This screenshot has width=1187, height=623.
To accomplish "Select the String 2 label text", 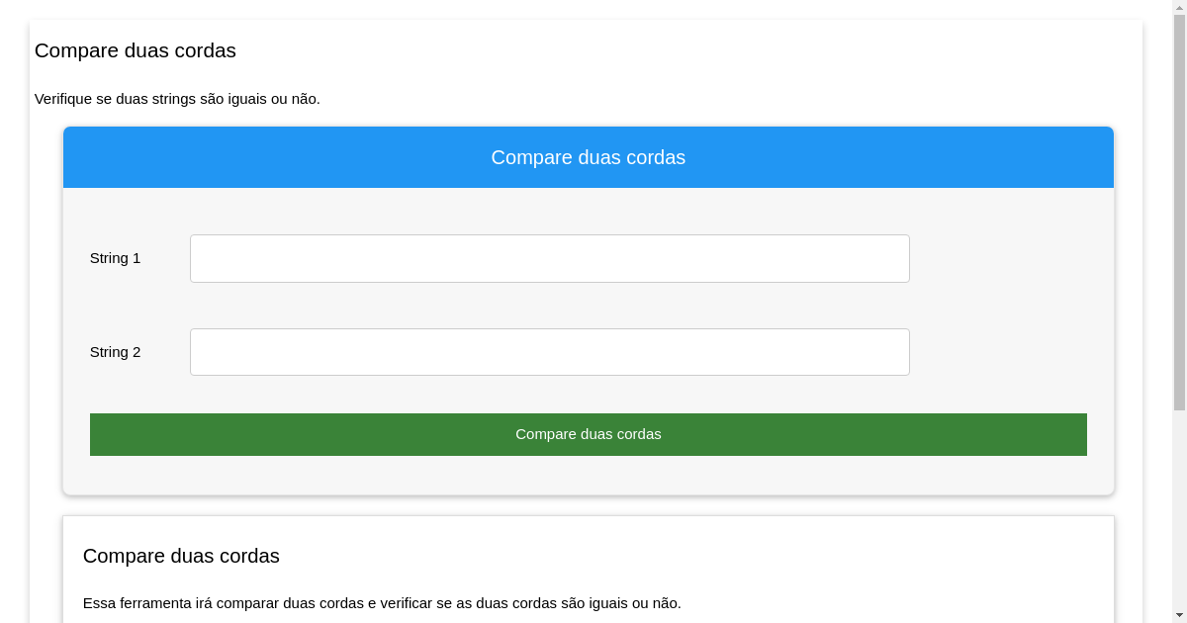I will click(115, 352).
